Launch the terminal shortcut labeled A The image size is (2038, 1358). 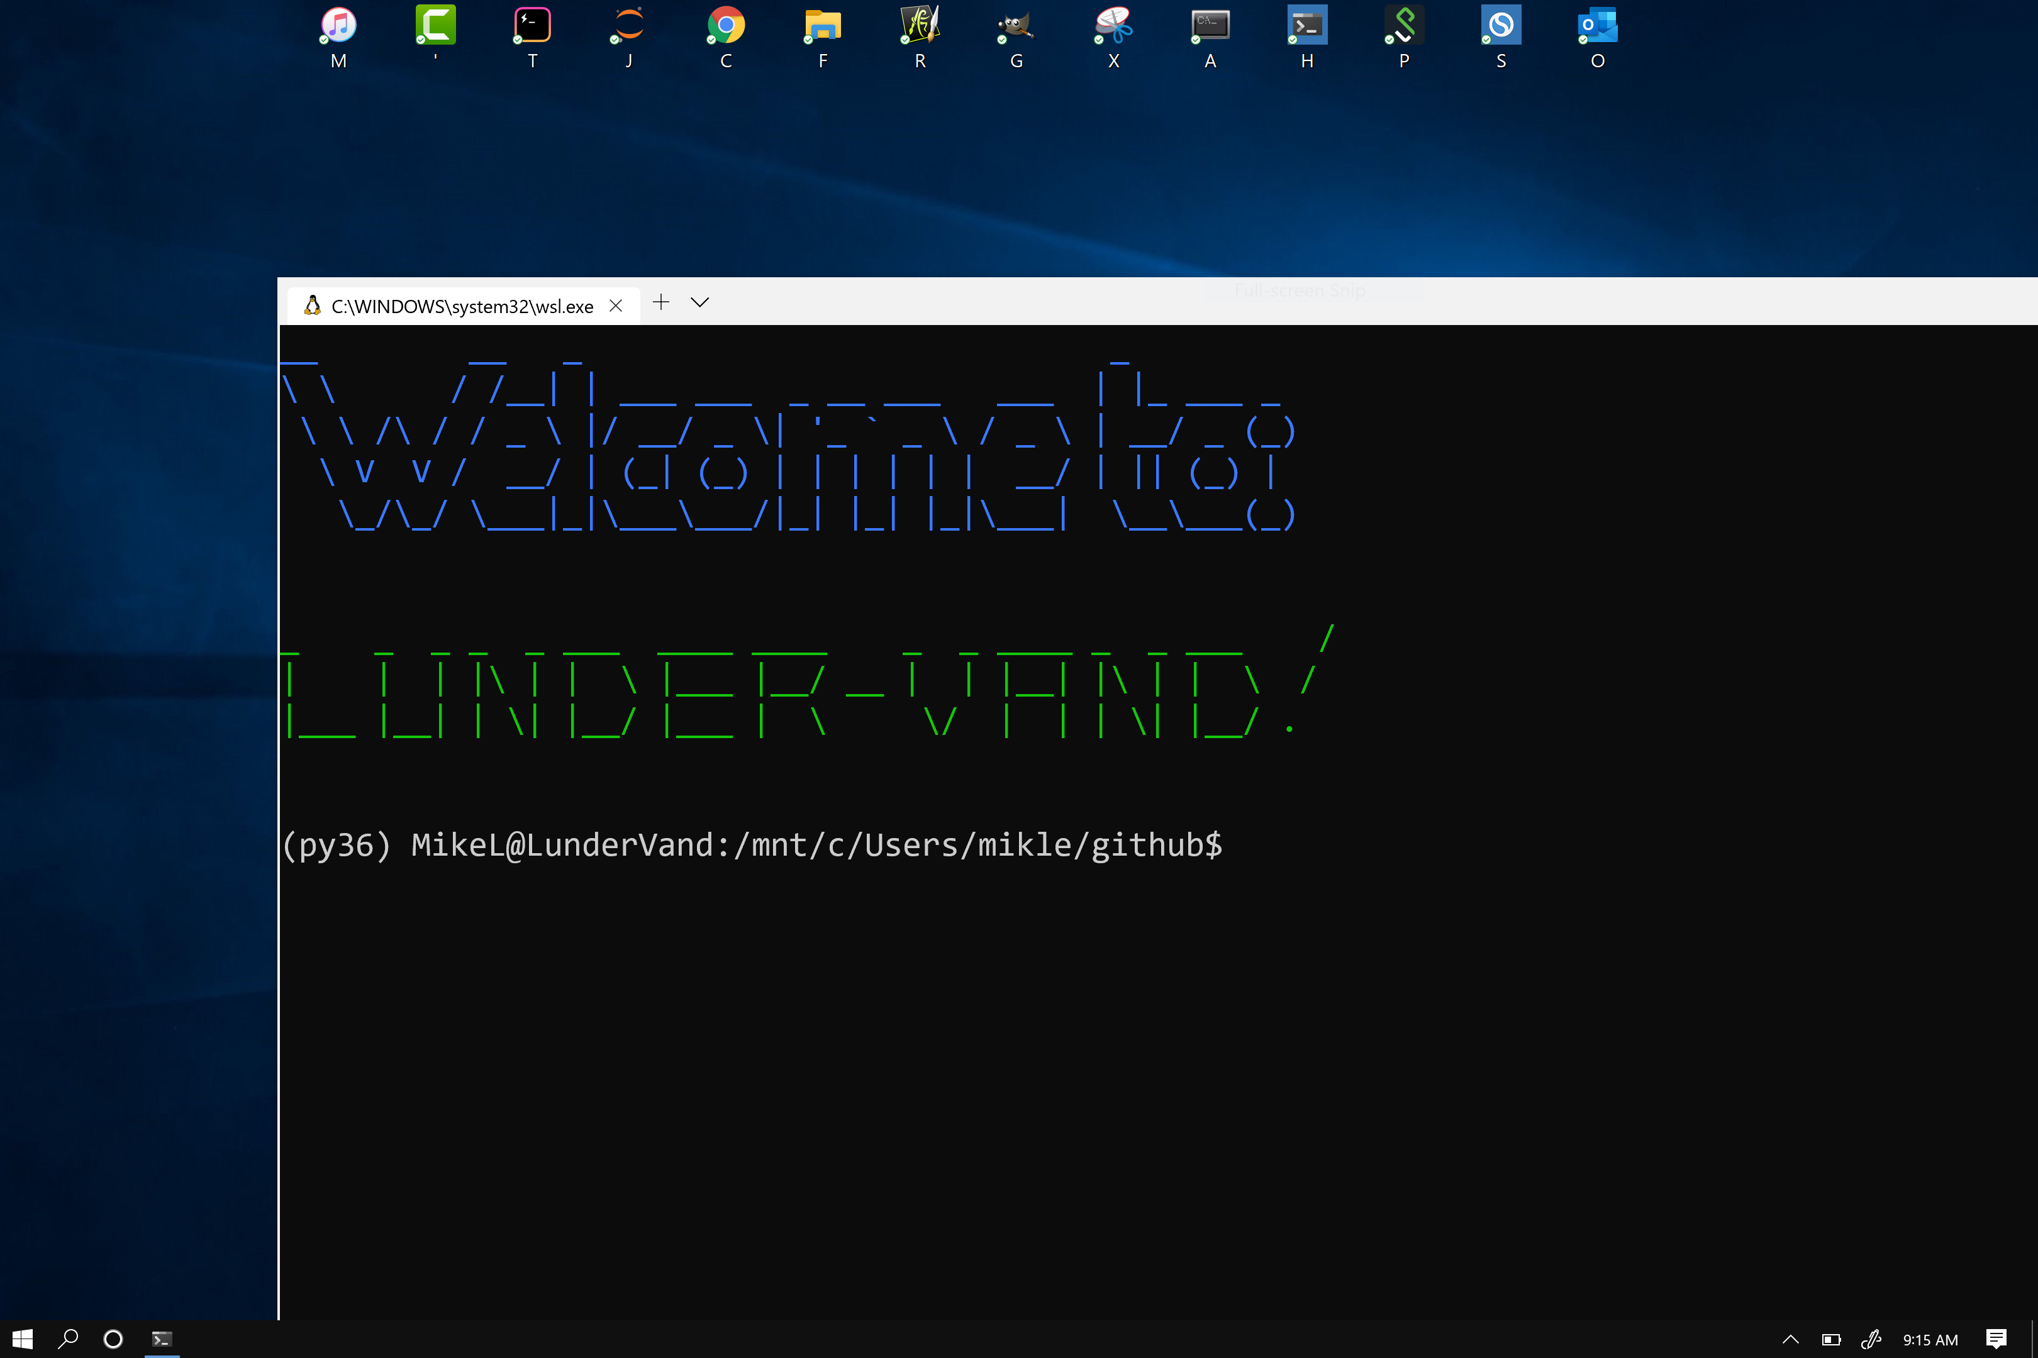coord(1210,26)
